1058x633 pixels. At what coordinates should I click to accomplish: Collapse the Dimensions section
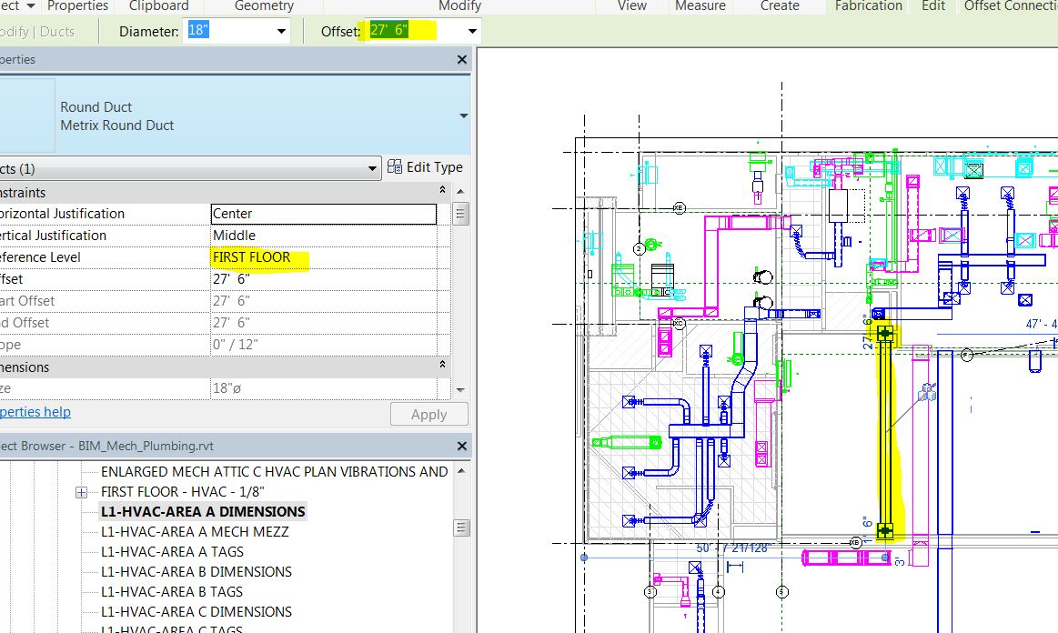pos(442,366)
